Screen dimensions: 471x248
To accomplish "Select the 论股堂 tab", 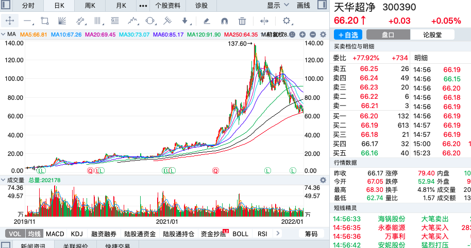I will pyautogui.click(x=432, y=34).
